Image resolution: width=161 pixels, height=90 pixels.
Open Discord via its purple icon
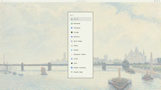tap(72, 37)
